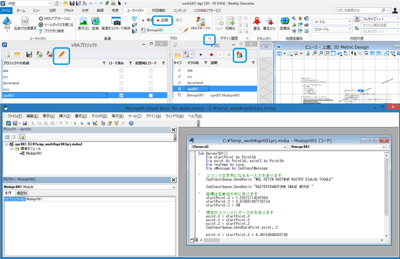The image size is (400, 259).
Task: Switch to the 作図補助 ribbon tab
Action: (x=158, y=11)
